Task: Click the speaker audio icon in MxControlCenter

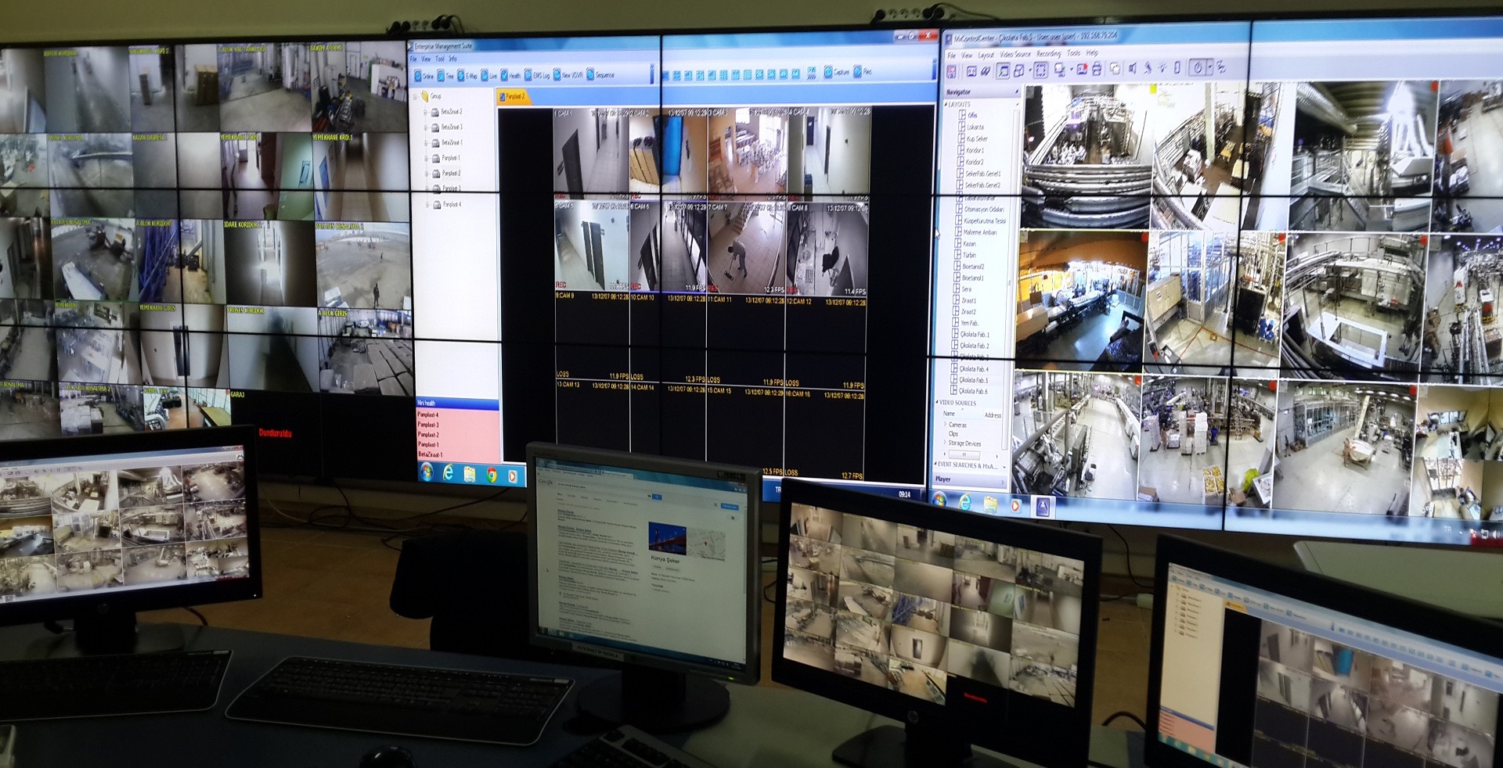Action: pyautogui.click(x=1132, y=68)
